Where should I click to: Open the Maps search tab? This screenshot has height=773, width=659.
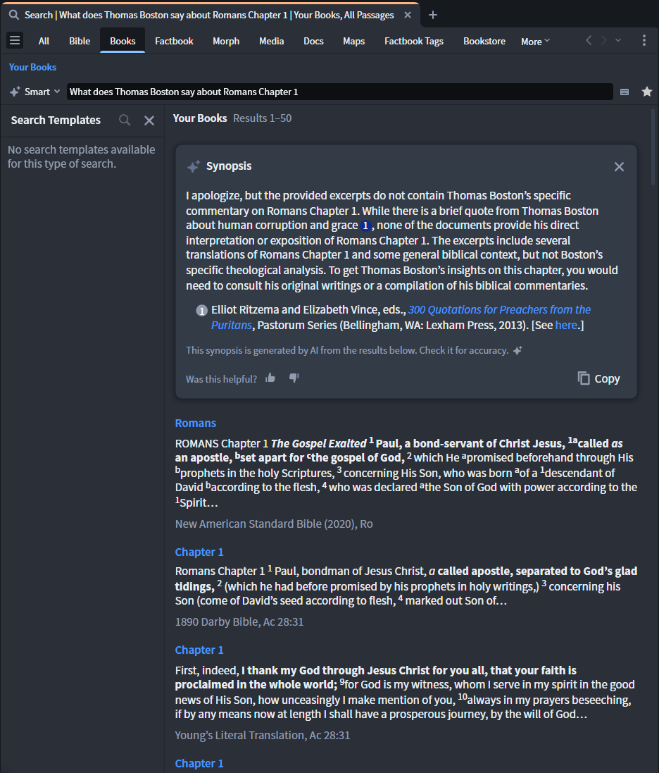[x=353, y=41]
